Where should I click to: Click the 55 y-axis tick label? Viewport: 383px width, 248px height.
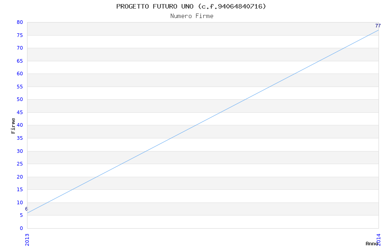(x=20, y=87)
